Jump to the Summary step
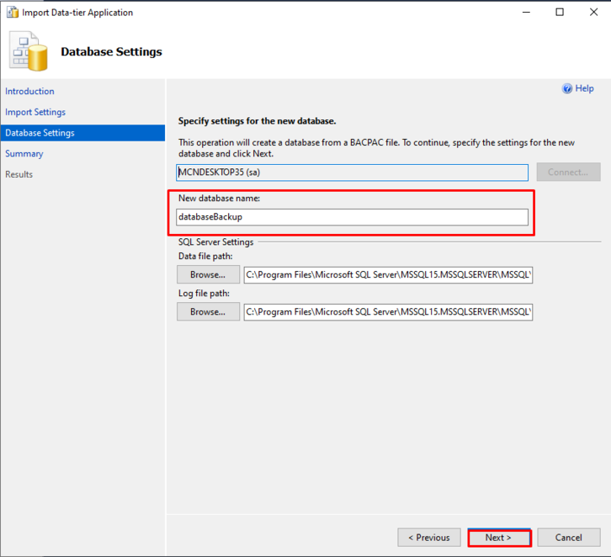 [x=24, y=154]
